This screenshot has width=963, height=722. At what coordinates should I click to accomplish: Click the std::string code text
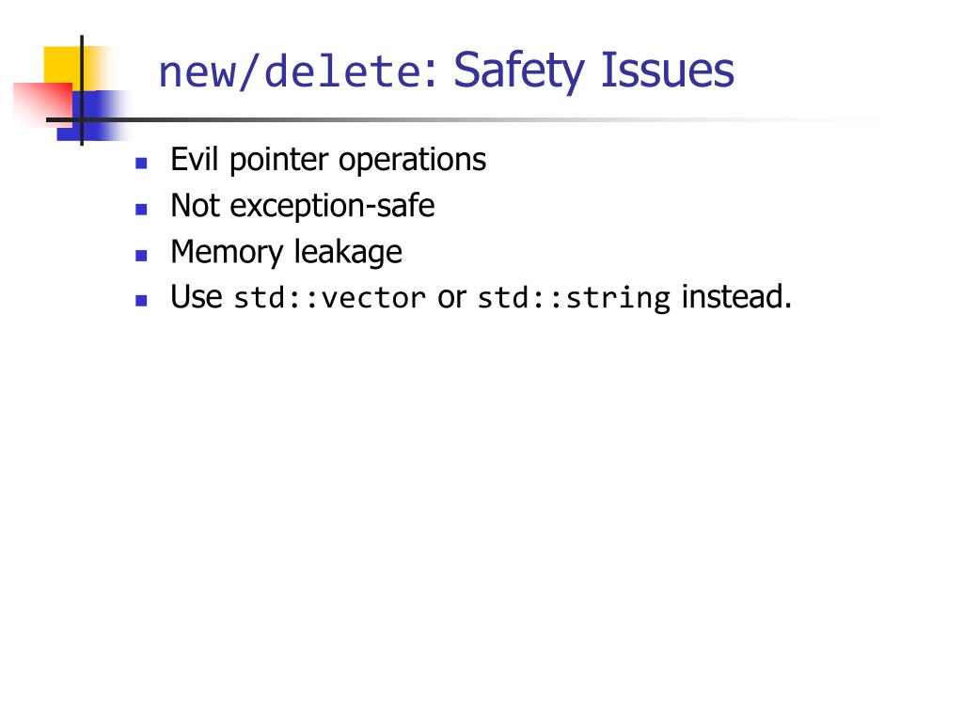pyautogui.click(x=574, y=299)
